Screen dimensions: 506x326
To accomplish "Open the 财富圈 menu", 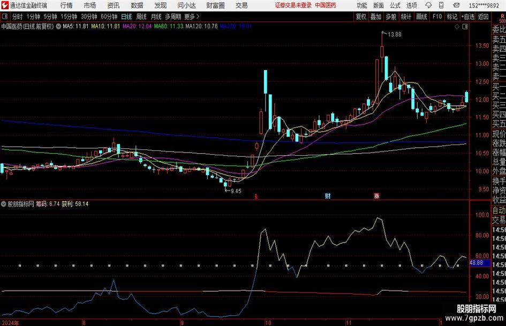I will coord(215,5).
